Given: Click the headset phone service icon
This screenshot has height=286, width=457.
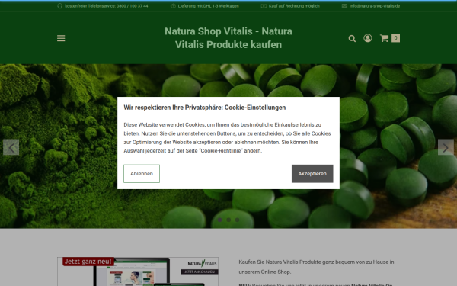Looking at the screenshot, I should 59,6.
